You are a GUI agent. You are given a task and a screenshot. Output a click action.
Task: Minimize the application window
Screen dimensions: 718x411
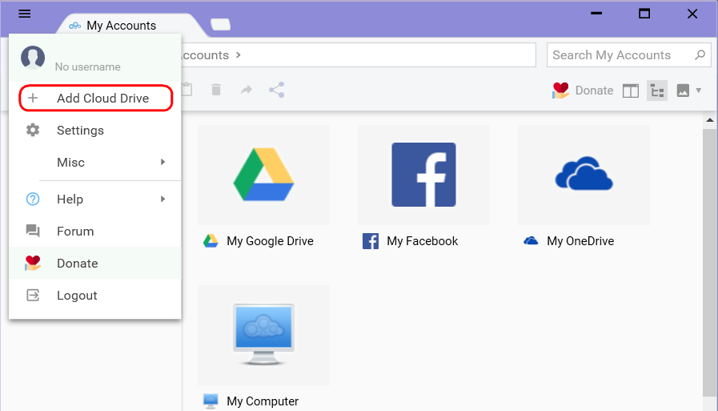(x=596, y=14)
